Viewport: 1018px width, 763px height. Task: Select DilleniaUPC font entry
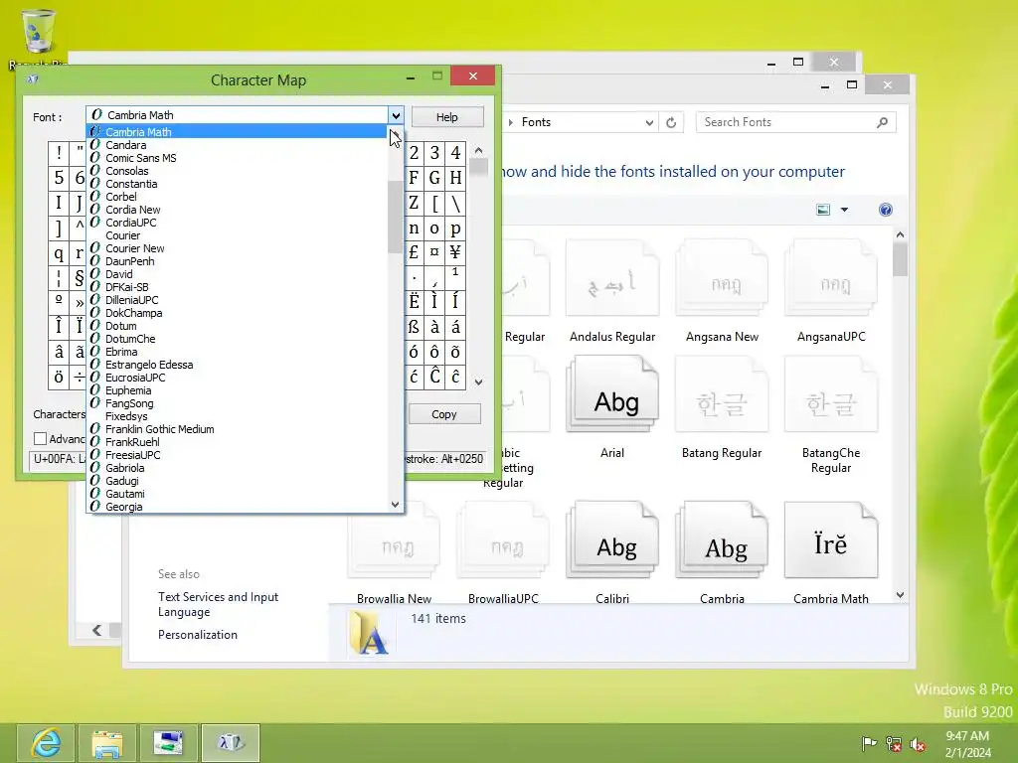click(238, 300)
